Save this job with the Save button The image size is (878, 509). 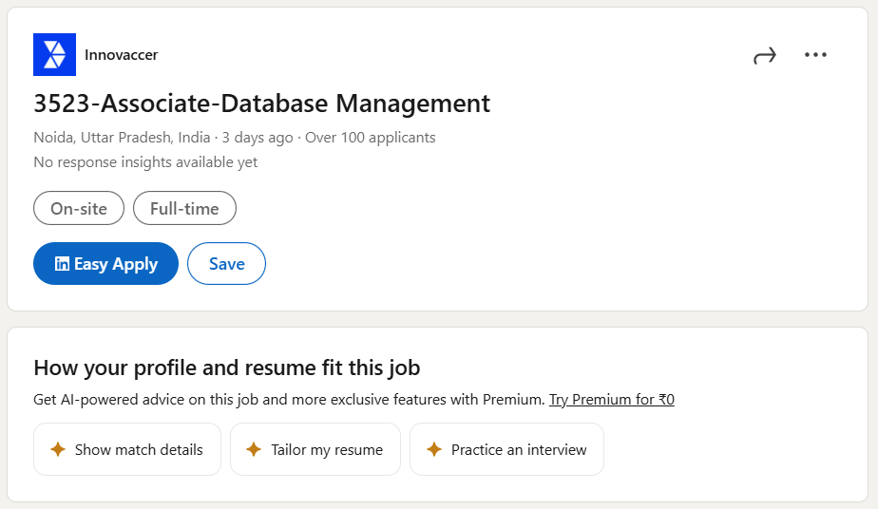[x=226, y=264]
